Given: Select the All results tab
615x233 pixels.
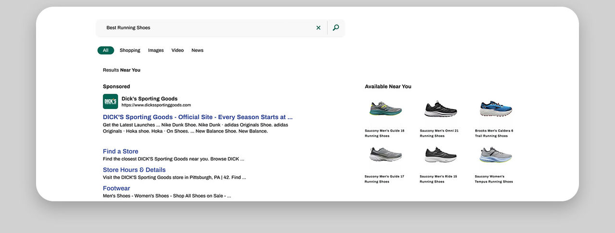Looking at the screenshot, I should [x=106, y=50].
